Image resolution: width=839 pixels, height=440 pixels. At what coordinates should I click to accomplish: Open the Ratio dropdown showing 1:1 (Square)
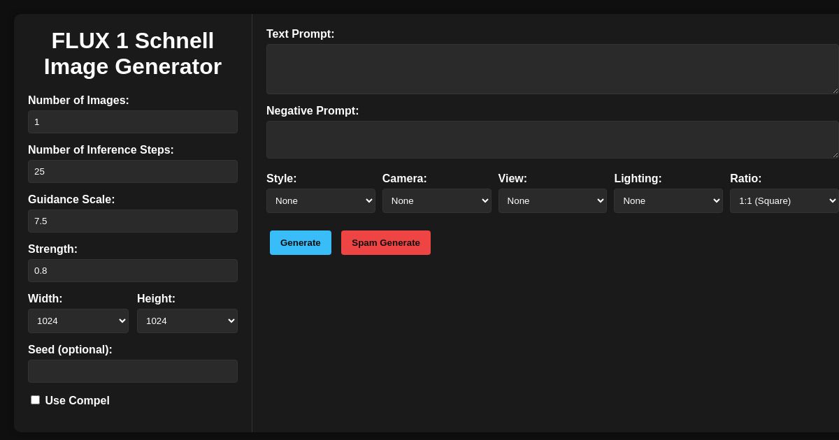pos(783,200)
